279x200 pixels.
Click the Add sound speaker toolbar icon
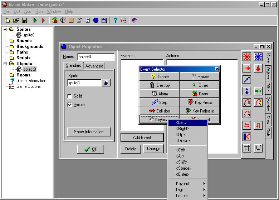(x=63, y=20)
